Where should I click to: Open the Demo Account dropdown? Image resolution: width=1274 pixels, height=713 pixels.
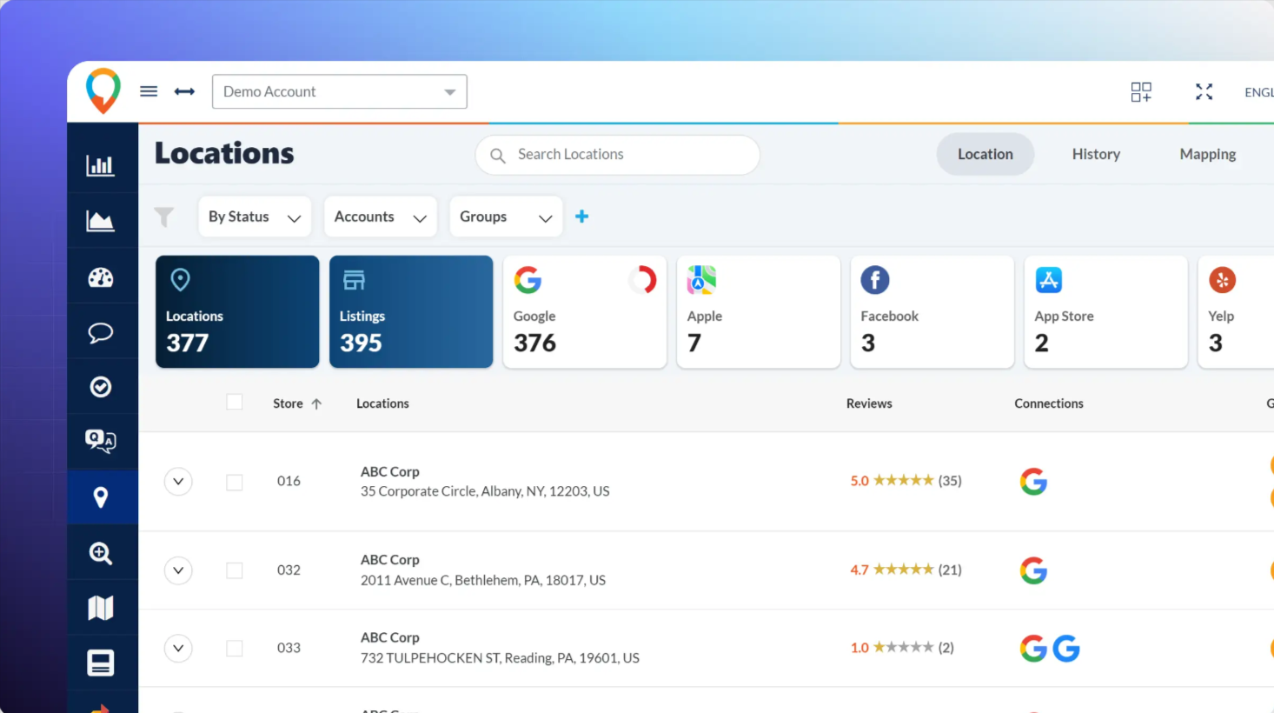tap(340, 91)
